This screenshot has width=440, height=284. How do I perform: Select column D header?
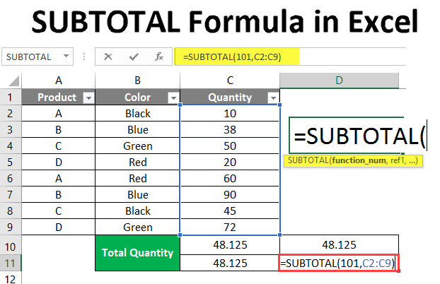(339, 81)
